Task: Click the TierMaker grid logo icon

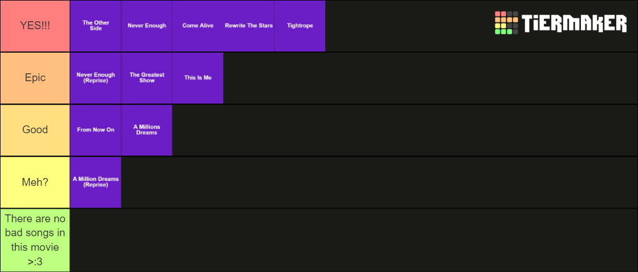Action: click(x=506, y=23)
